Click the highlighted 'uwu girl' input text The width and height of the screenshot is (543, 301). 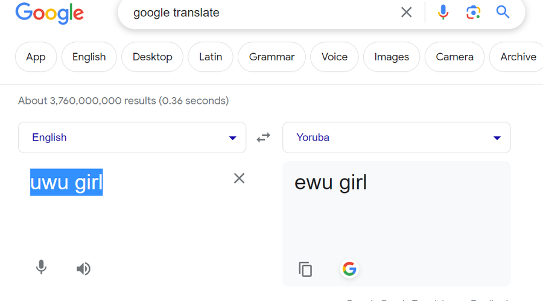(x=66, y=182)
